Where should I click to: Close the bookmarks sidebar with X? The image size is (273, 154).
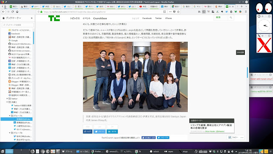32,18
